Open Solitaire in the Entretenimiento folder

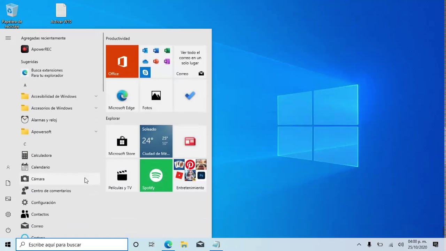click(x=179, y=165)
